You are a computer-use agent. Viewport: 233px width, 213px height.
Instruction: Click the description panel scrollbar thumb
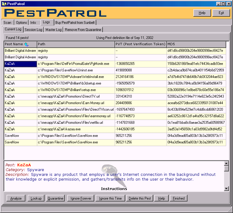click(x=226, y=168)
